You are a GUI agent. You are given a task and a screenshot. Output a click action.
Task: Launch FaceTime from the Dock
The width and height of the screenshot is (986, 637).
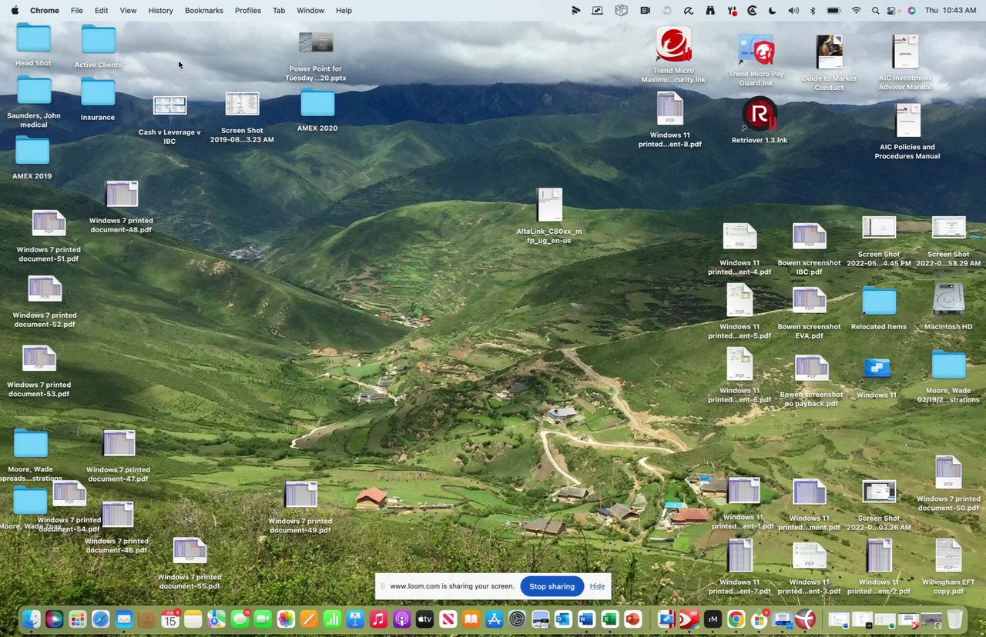tap(263, 619)
